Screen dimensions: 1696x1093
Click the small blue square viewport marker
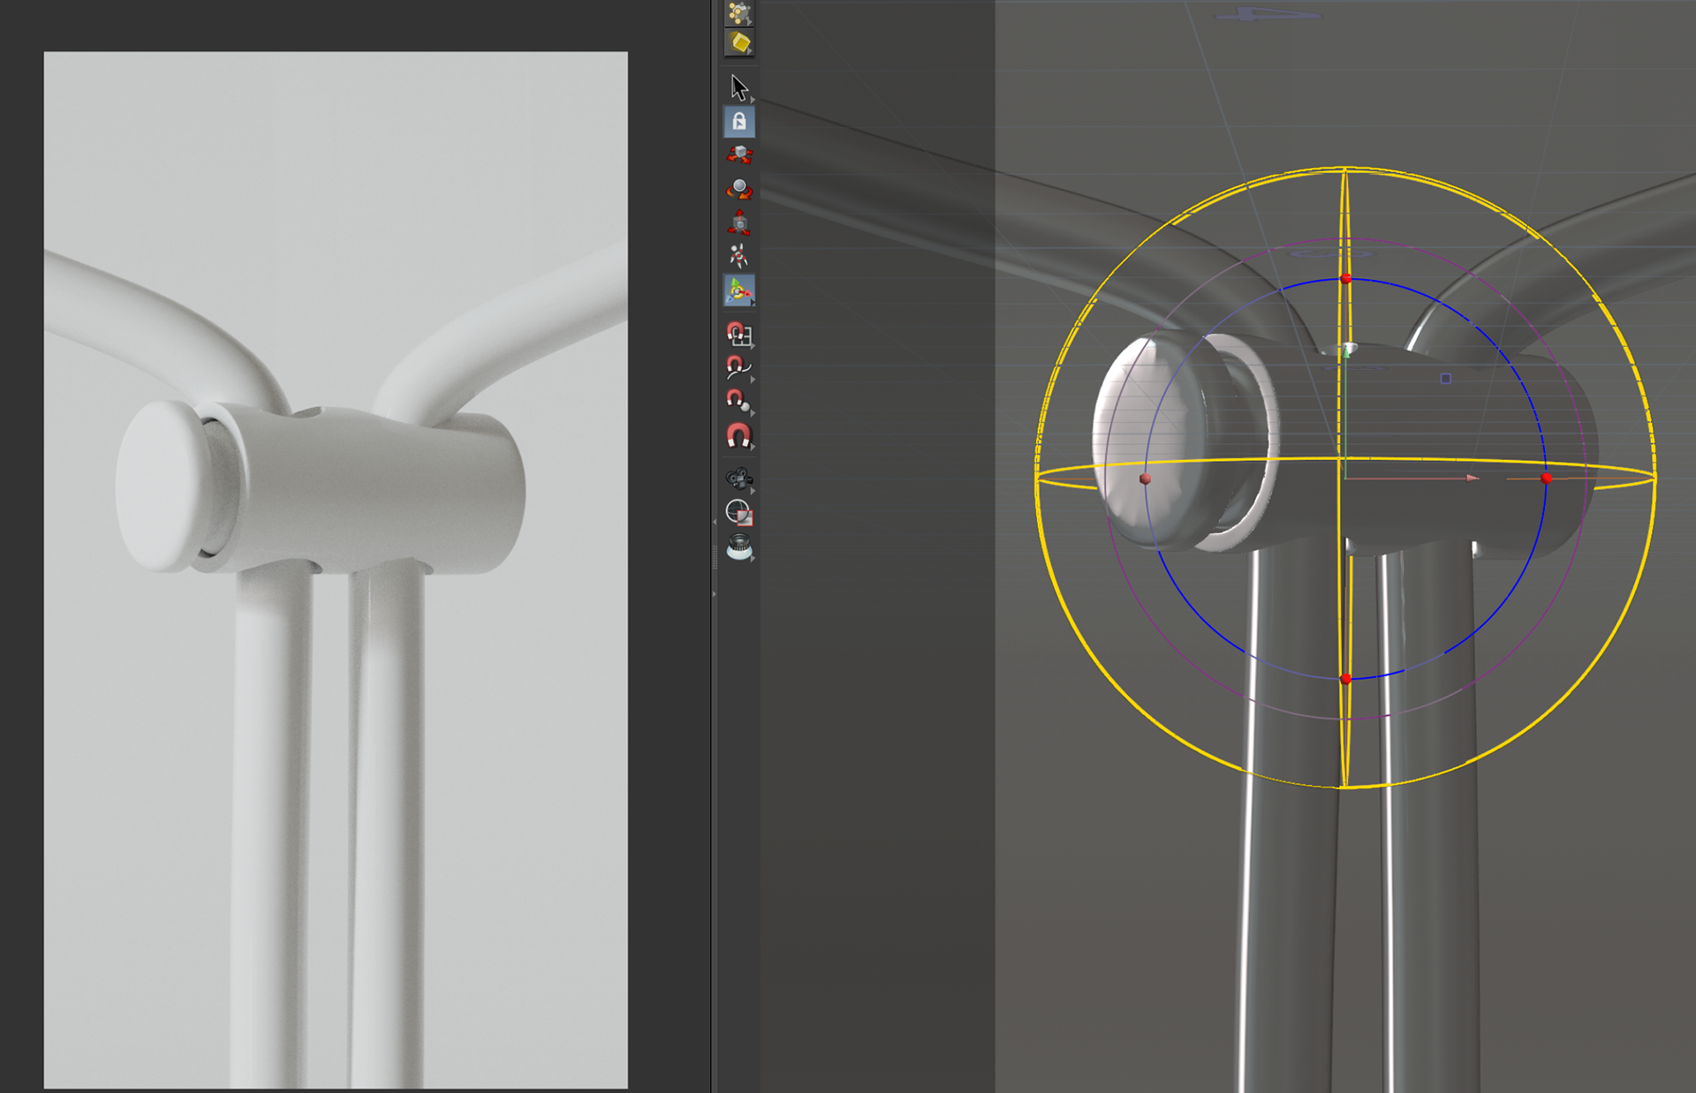(1446, 379)
